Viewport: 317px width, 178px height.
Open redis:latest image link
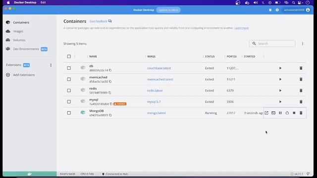click(x=155, y=90)
